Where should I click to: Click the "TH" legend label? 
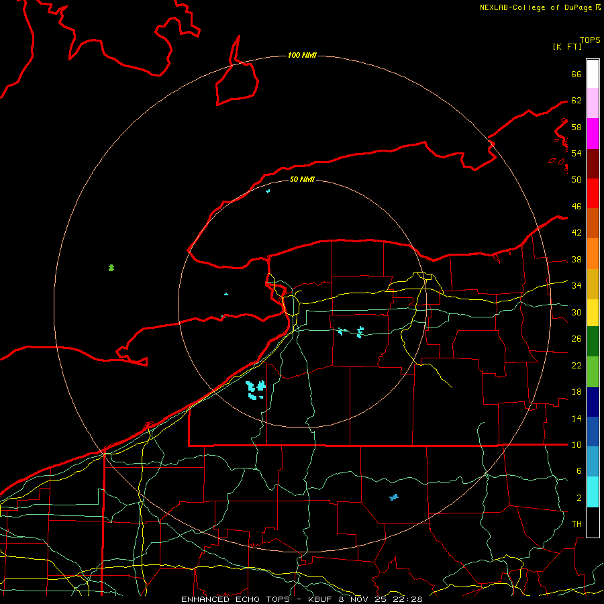576,524
